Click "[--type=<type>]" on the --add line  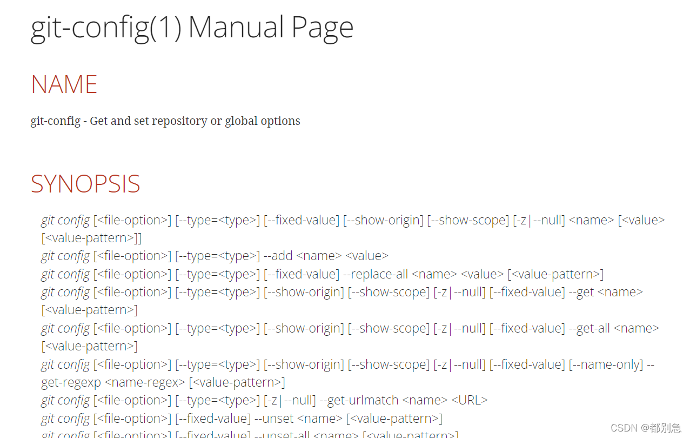(217, 256)
